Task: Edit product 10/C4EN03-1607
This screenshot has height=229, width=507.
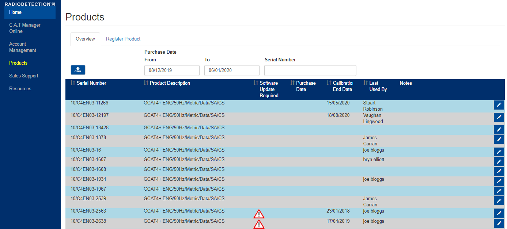Action: (x=499, y=162)
